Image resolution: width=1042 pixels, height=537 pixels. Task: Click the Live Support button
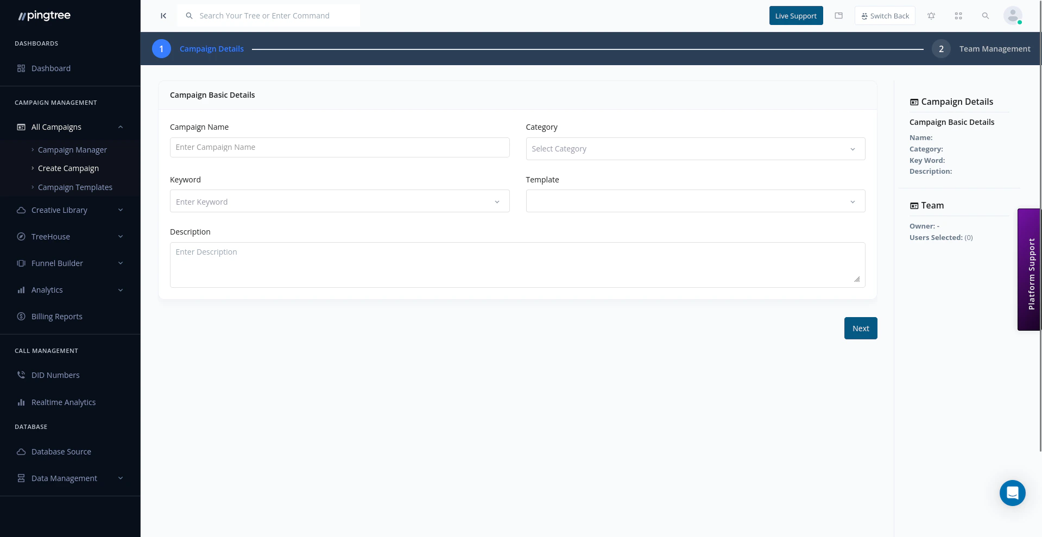click(796, 16)
